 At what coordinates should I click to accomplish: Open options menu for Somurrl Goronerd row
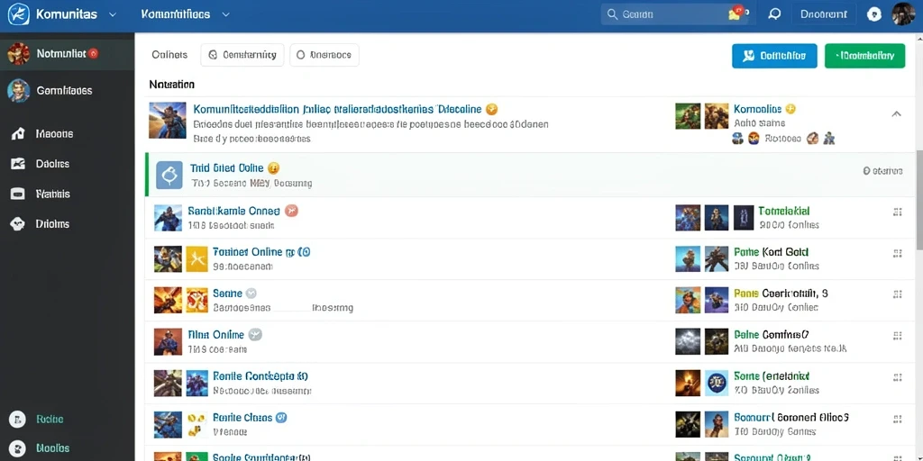897,418
